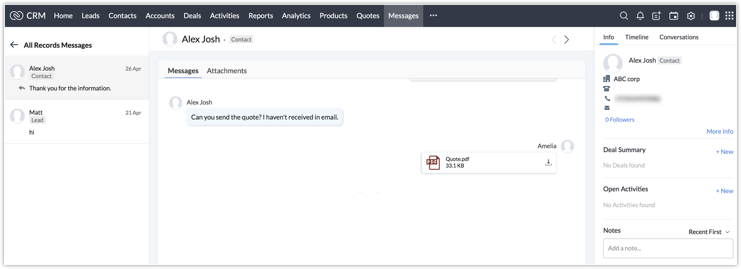Click inside the Add a note field
Viewport: 741px width, 269px height.
point(668,248)
